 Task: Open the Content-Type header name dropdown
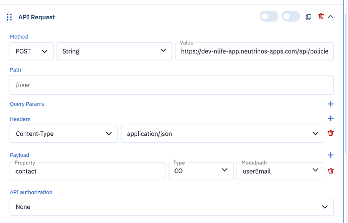pos(64,134)
